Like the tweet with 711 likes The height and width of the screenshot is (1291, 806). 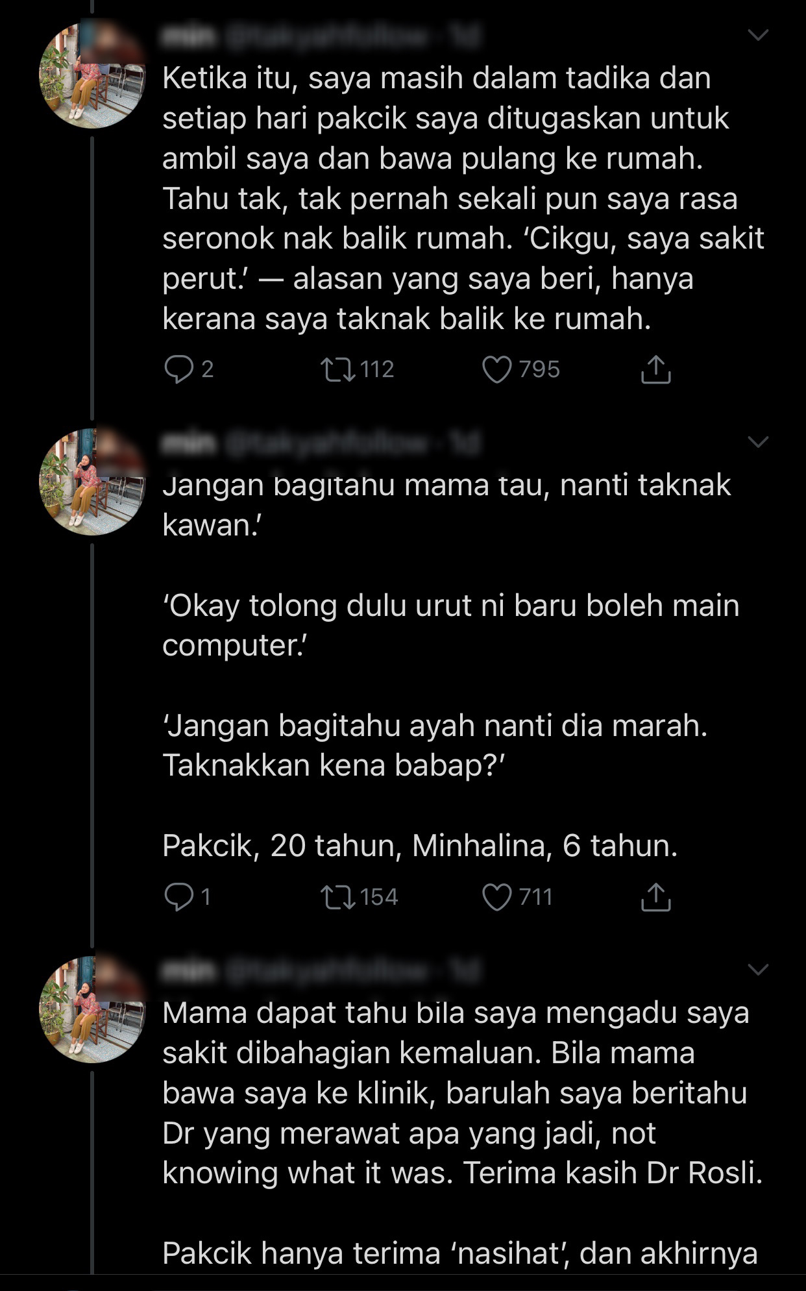click(x=497, y=897)
